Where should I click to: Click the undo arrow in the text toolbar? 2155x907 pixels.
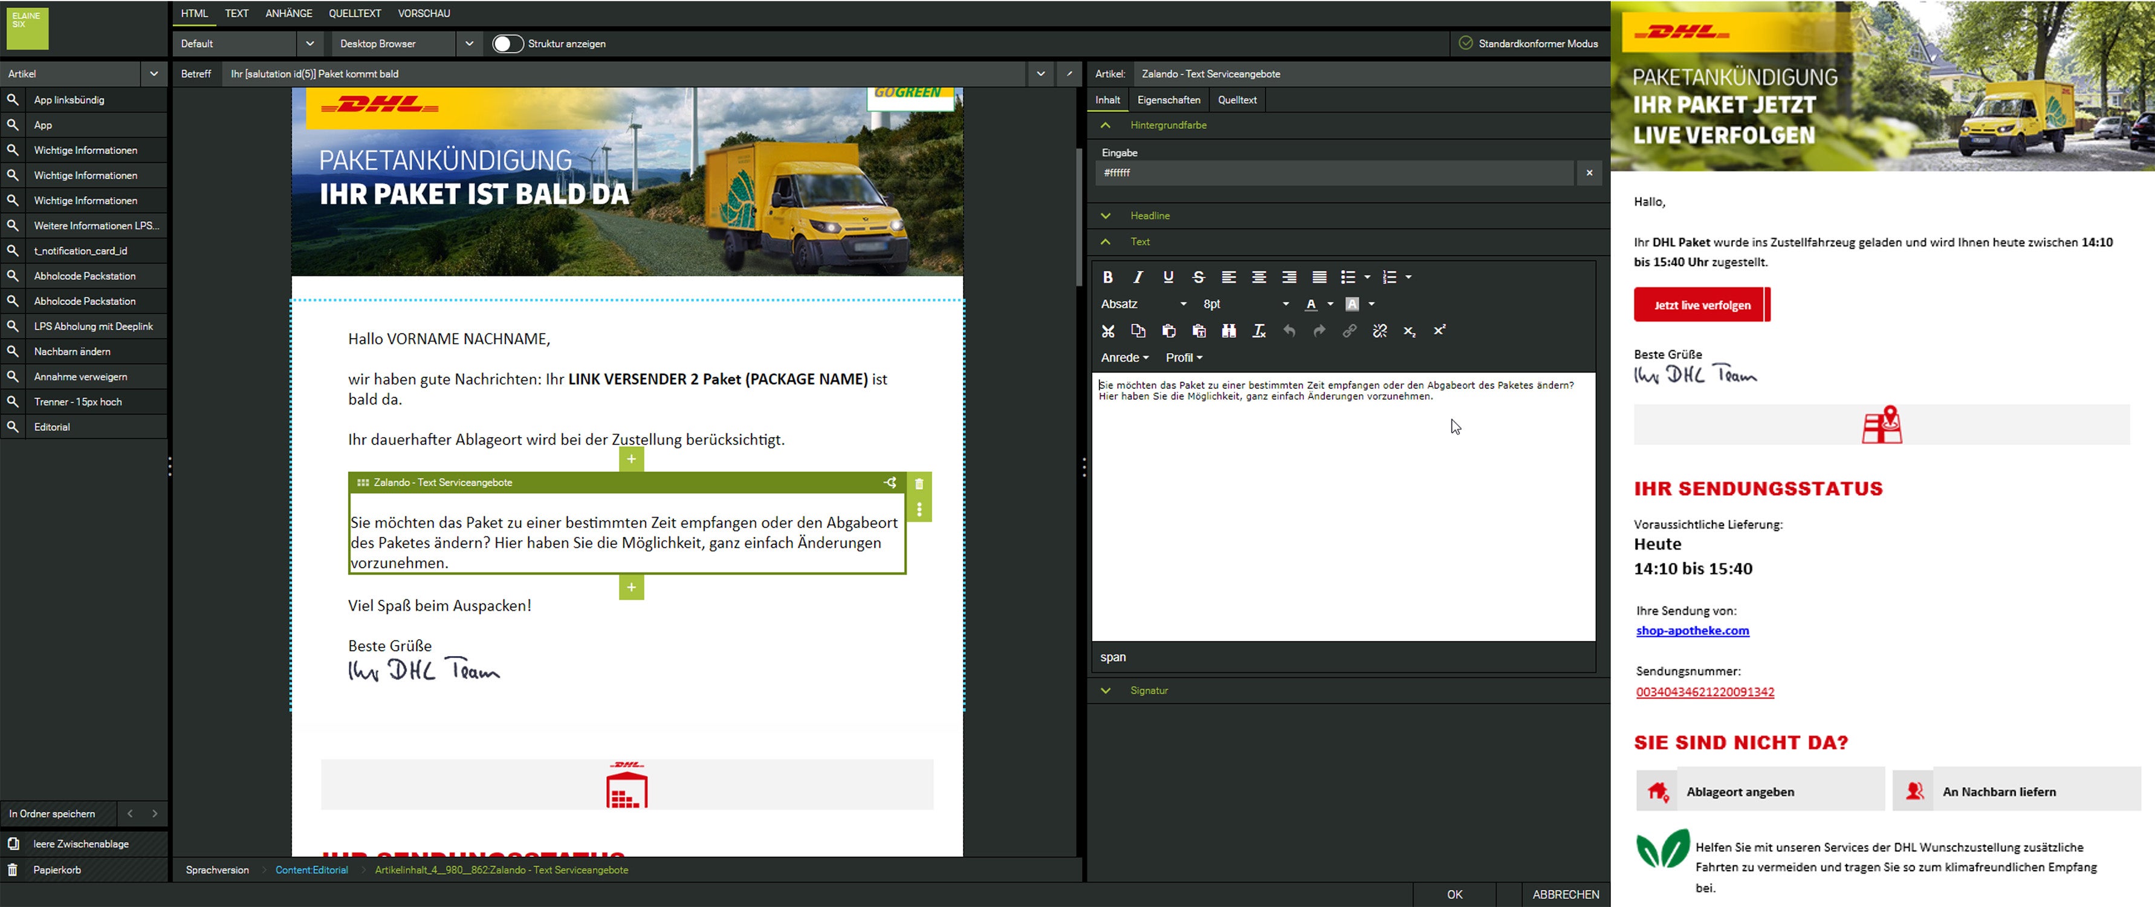pyautogui.click(x=1288, y=331)
